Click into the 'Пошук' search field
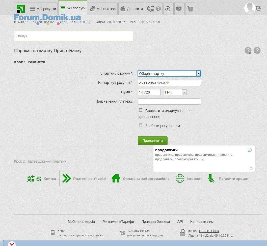The height and width of the screenshot is (246, 267). coord(73,36)
